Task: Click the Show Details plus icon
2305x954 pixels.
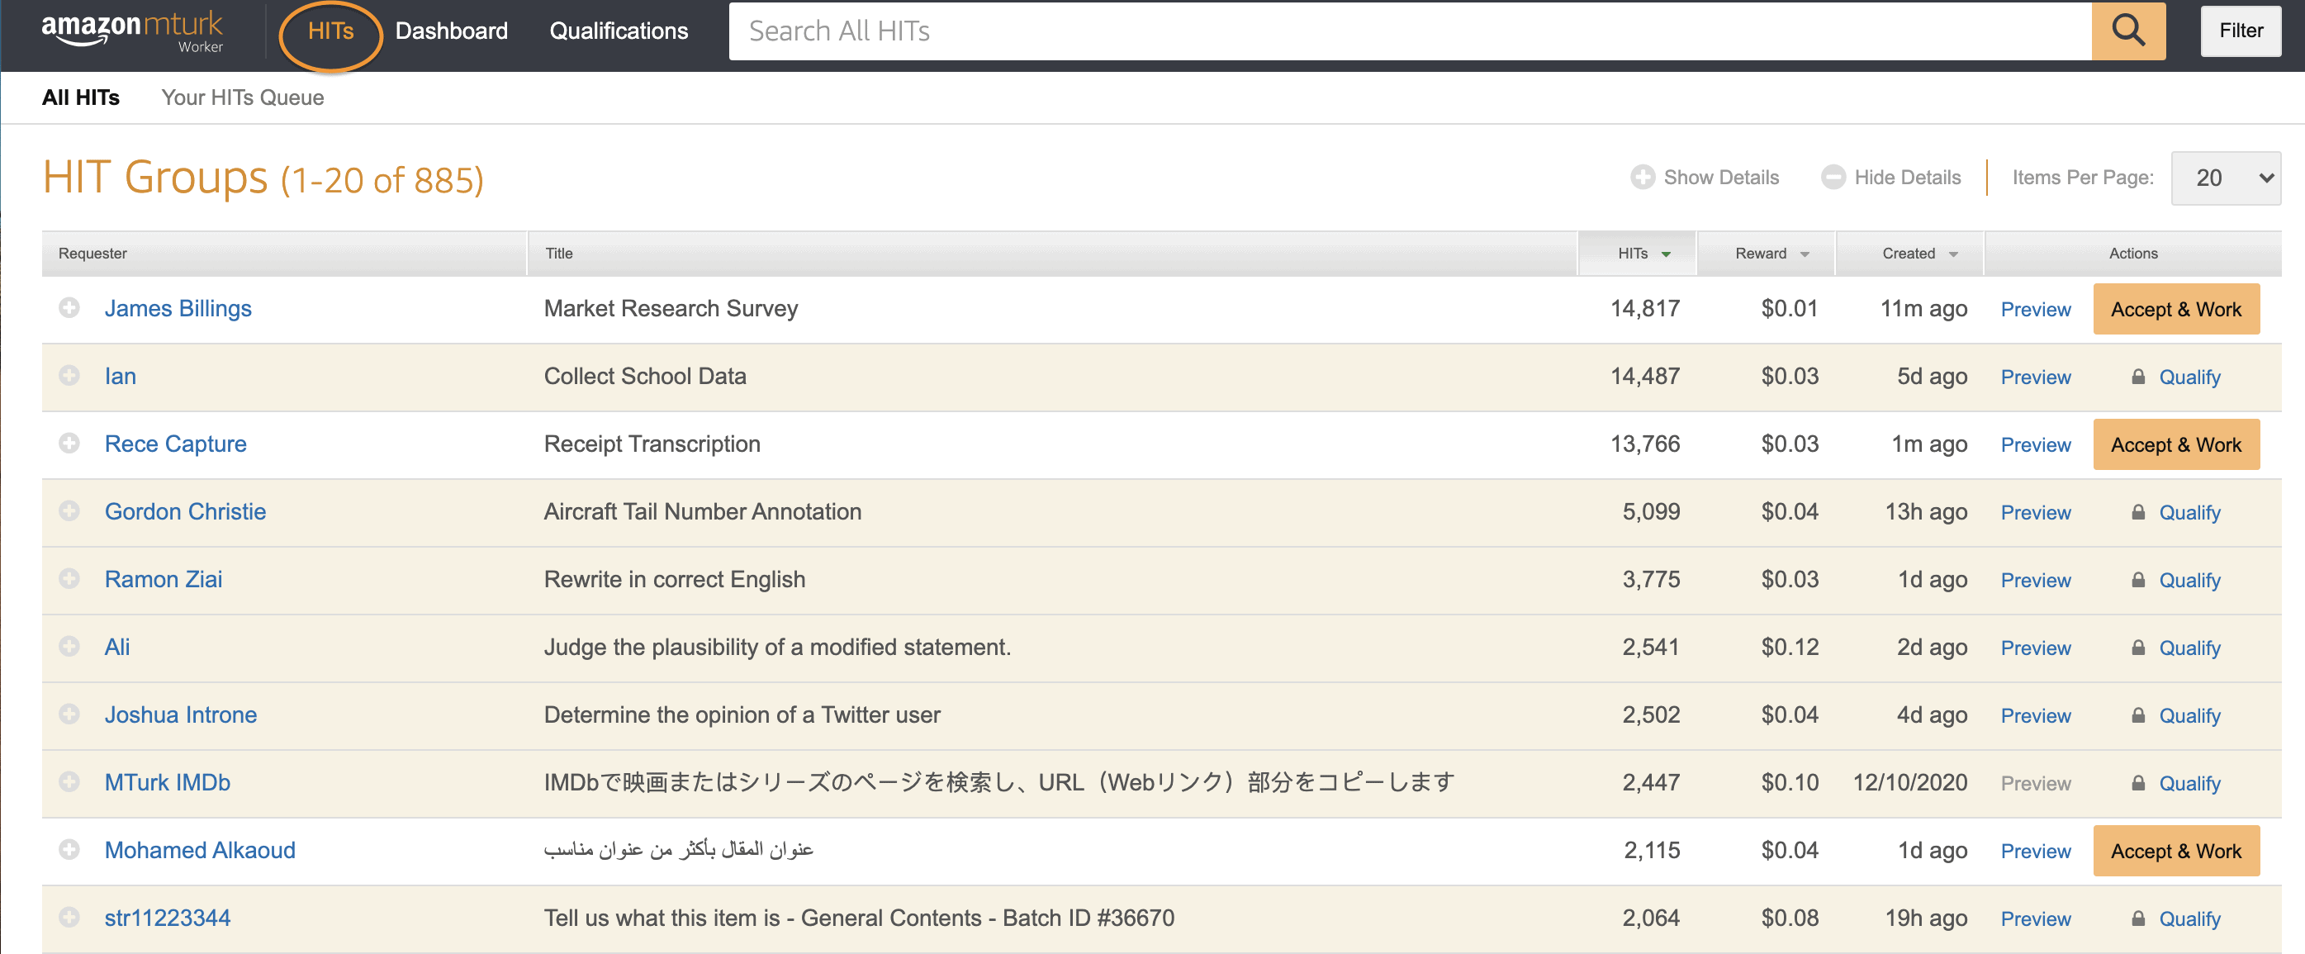Action: point(1642,178)
